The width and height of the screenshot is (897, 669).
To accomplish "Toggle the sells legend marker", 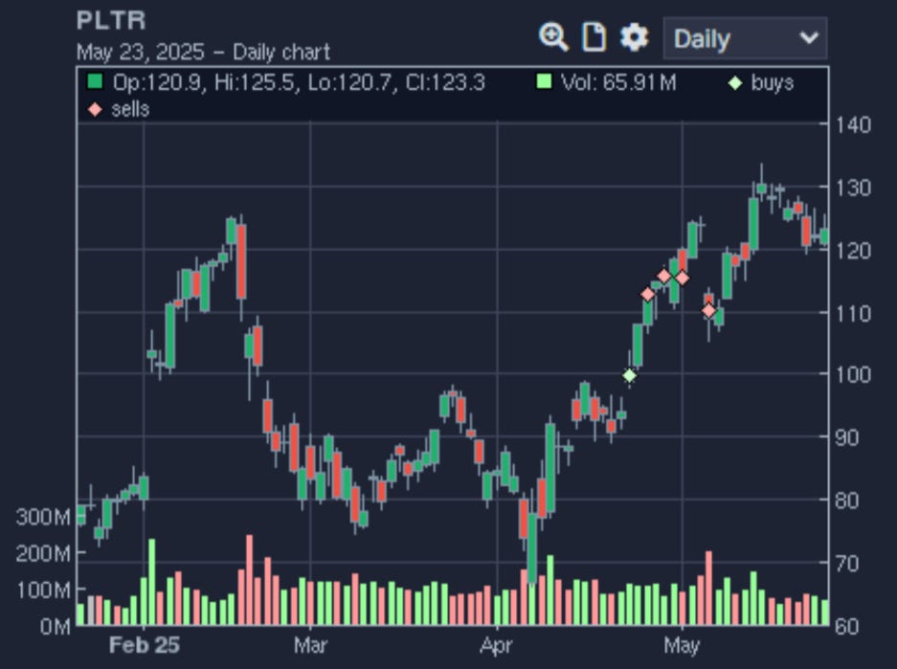I will [x=119, y=109].
